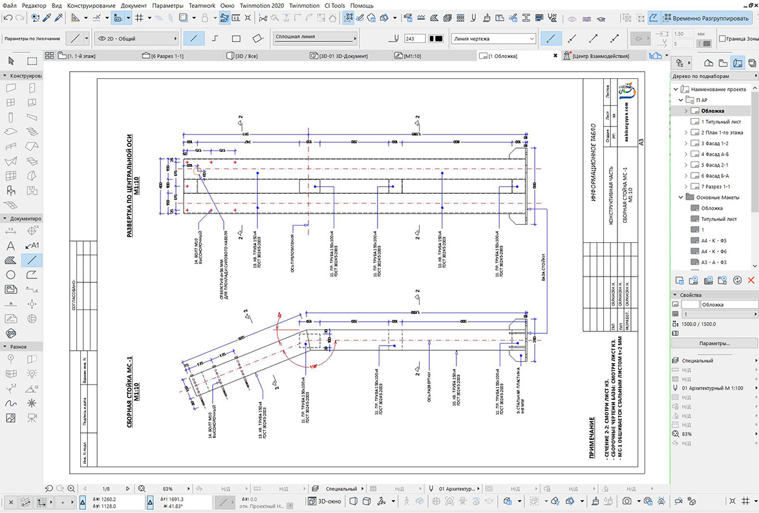The image size is (759, 513).
Task: Click the zoom-in magnifier at bottom left
Action: pos(71,489)
